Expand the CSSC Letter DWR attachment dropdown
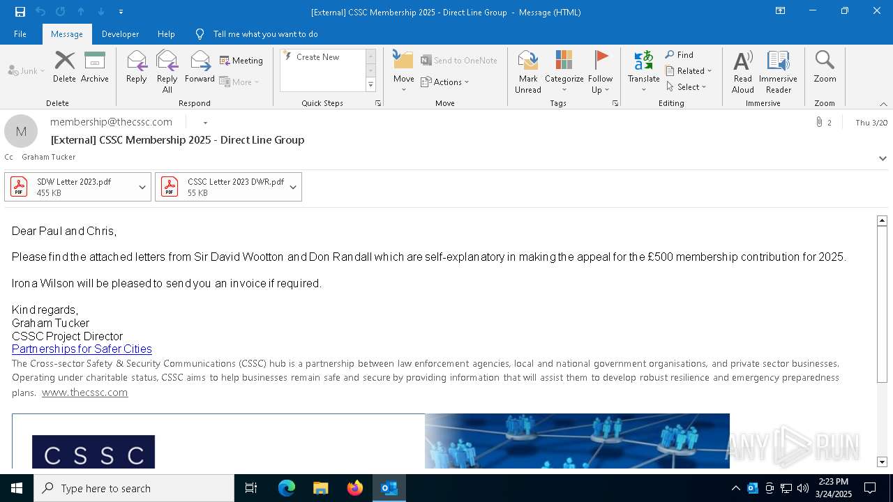 [x=293, y=187]
